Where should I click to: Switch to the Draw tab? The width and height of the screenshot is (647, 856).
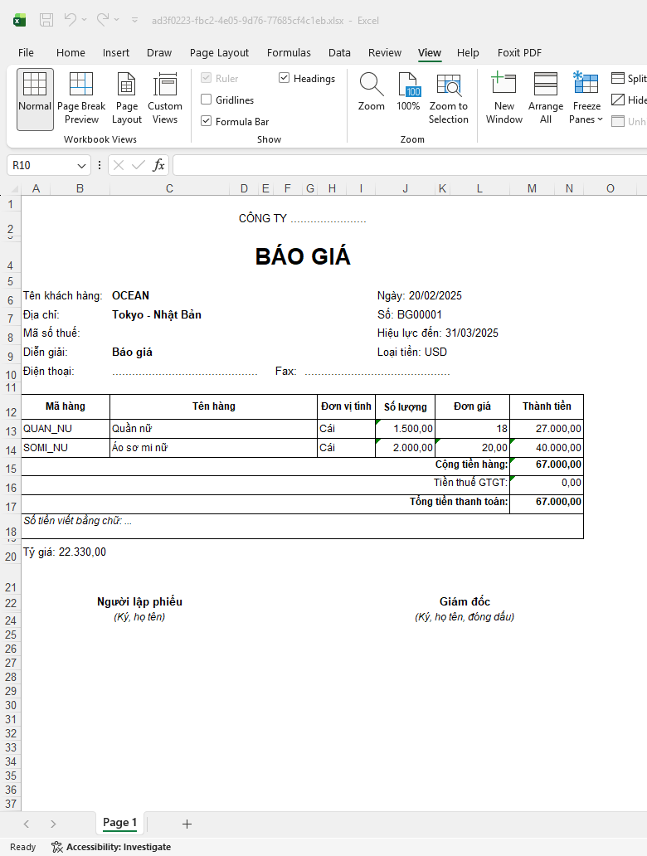click(159, 53)
